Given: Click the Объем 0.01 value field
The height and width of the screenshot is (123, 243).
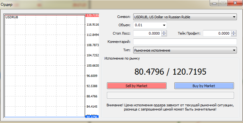Looking at the screenshot, I should (x=148, y=25).
